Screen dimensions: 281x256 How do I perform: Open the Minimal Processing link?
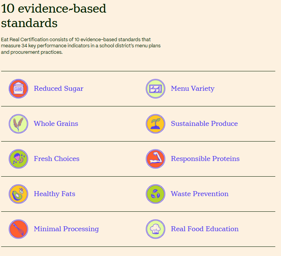(x=66, y=229)
